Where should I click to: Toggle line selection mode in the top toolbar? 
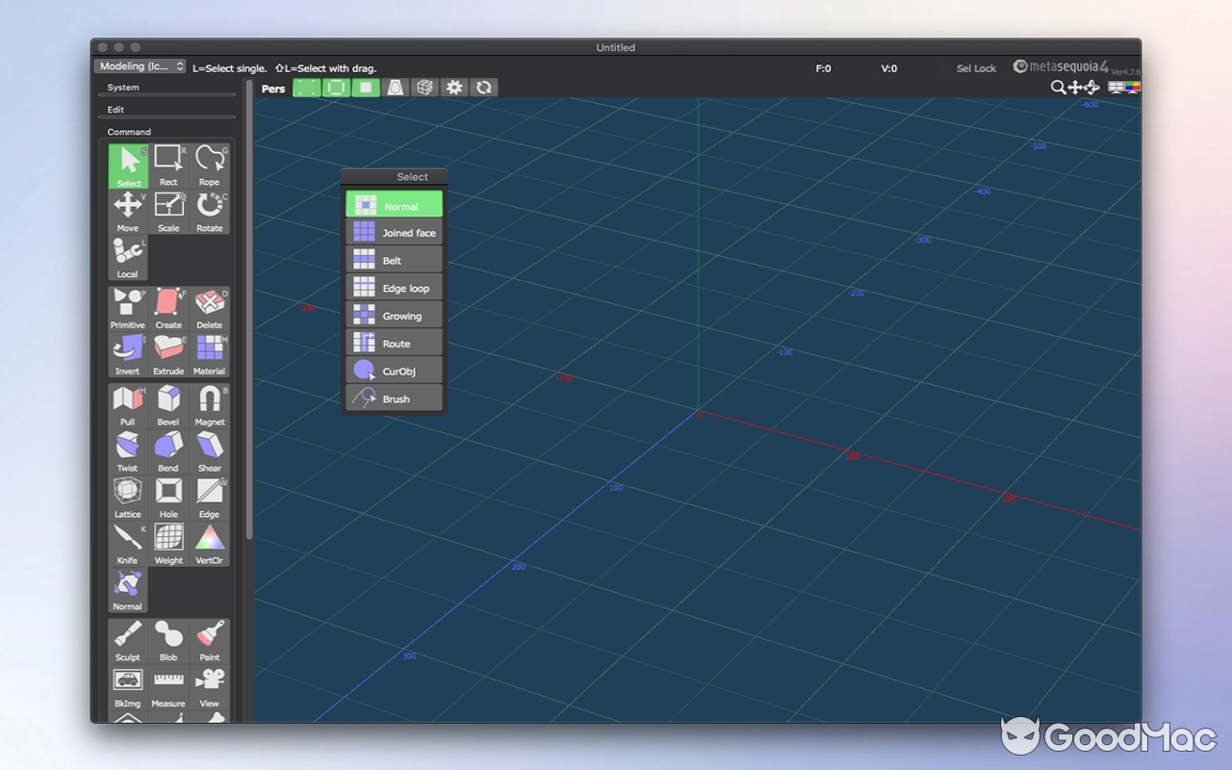(335, 88)
